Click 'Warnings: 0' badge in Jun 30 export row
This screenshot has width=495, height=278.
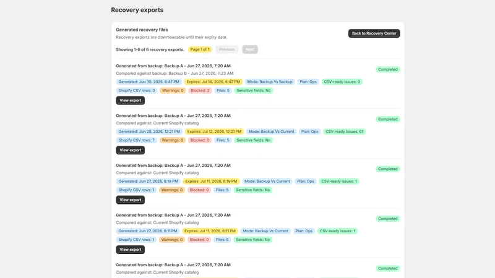[x=173, y=90]
